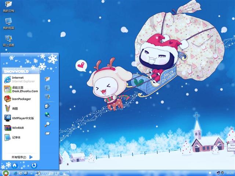Screen dimensions: 235x176
Task: Open the 我的电脑 desktop icon
Action: click(8, 23)
